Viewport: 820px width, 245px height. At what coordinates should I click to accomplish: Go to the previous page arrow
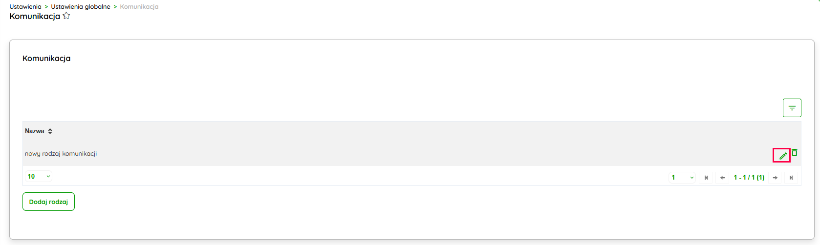tap(722, 178)
